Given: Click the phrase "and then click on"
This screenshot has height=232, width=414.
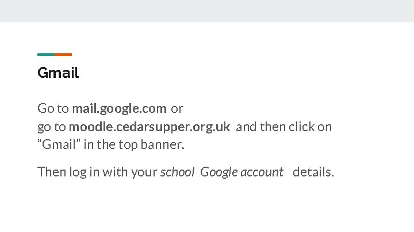Looking at the screenshot, I should tap(283, 127).
